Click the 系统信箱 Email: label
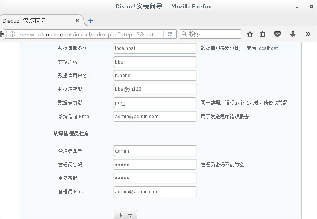Image resolution: width=317 pixels, height=219 pixels. click(x=76, y=117)
